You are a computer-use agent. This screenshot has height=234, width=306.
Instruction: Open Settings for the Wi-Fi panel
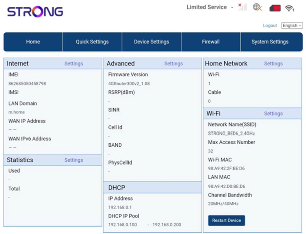pyautogui.click(x=273, y=113)
